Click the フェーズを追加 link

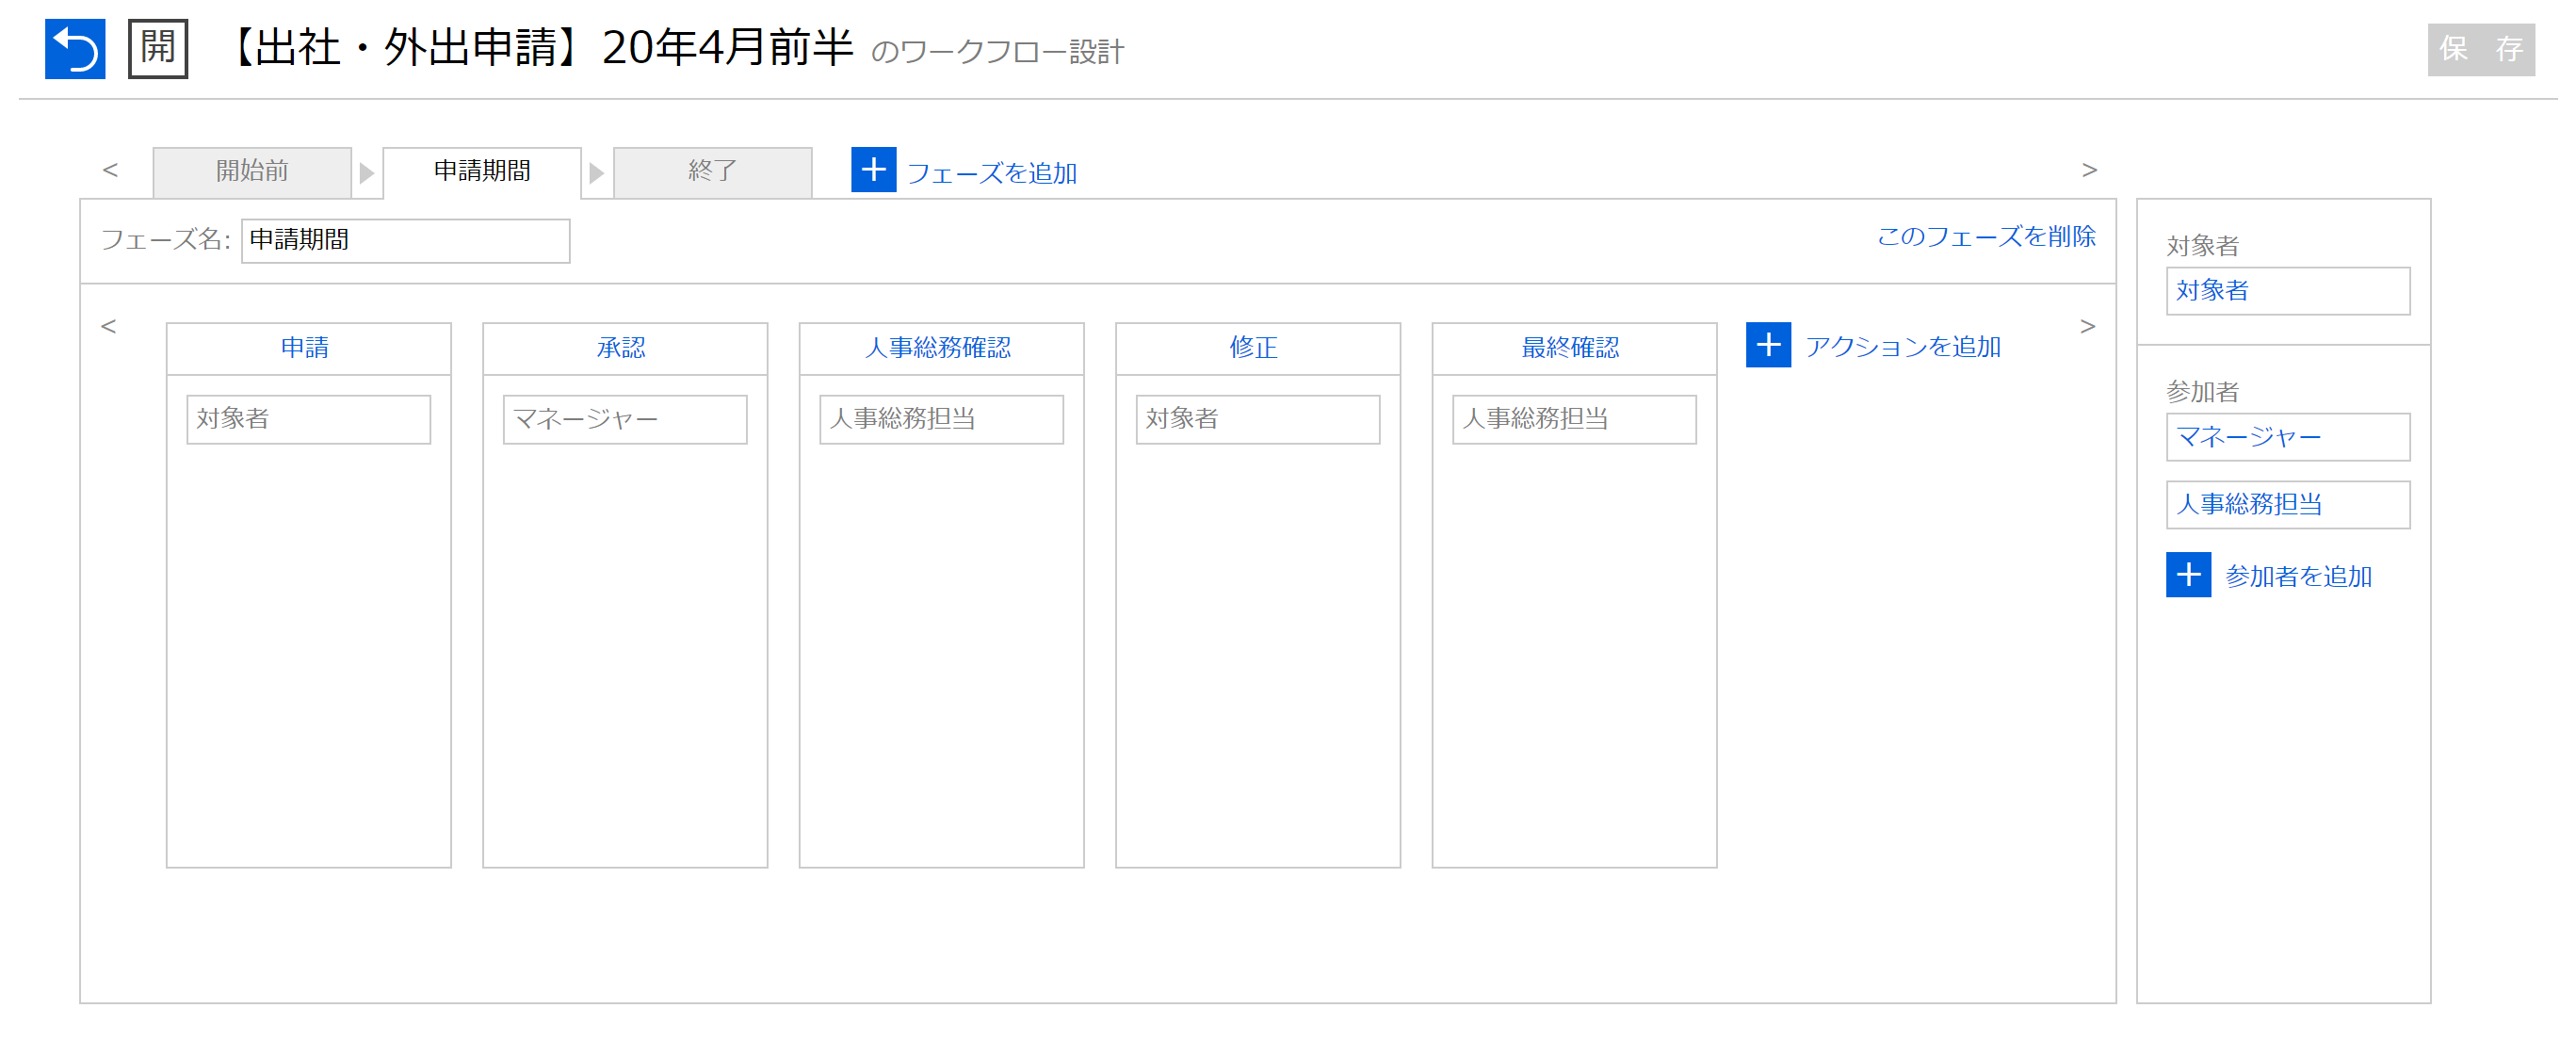click(991, 173)
